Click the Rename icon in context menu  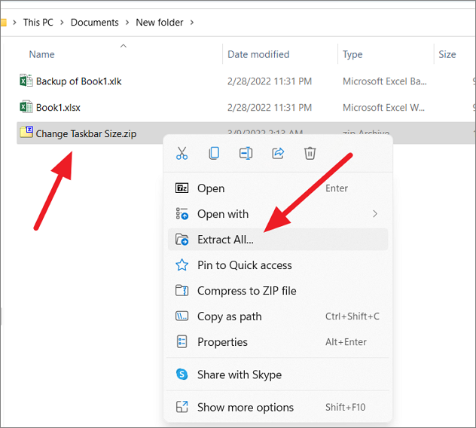coord(246,153)
